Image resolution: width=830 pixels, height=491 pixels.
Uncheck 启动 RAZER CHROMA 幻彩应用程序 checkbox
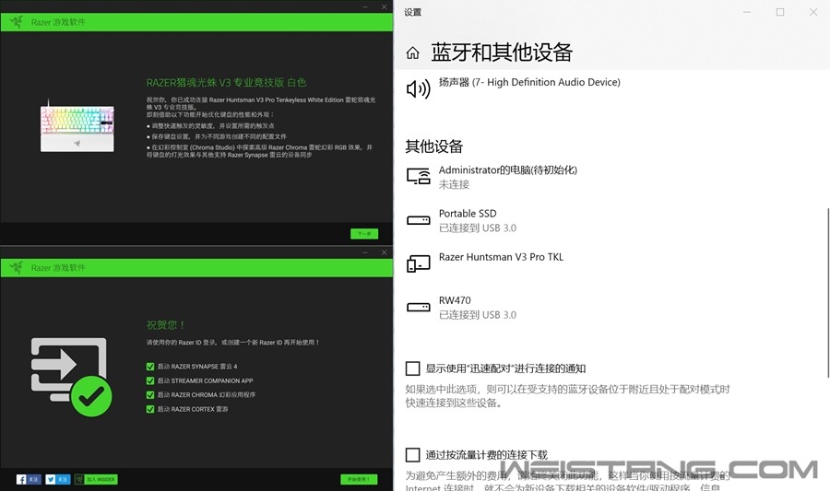[x=150, y=395]
